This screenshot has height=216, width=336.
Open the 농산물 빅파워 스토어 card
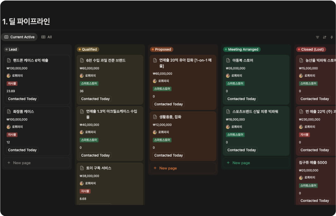[316, 80]
